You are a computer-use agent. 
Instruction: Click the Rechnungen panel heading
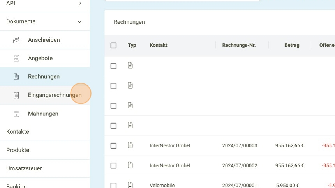129,22
